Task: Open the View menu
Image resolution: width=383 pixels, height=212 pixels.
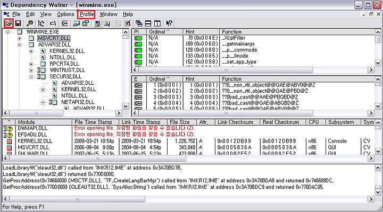Action: [46, 14]
